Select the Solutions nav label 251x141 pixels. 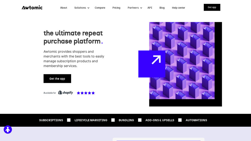80,8
